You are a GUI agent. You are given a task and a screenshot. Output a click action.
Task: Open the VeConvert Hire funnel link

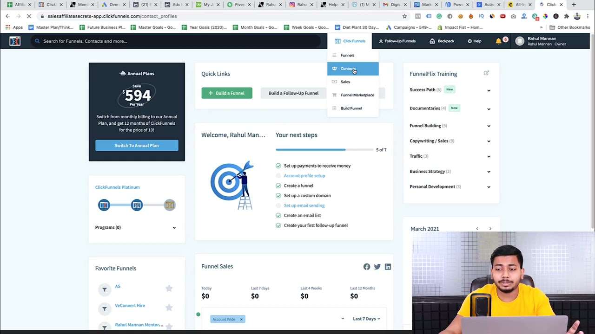pos(130,306)
